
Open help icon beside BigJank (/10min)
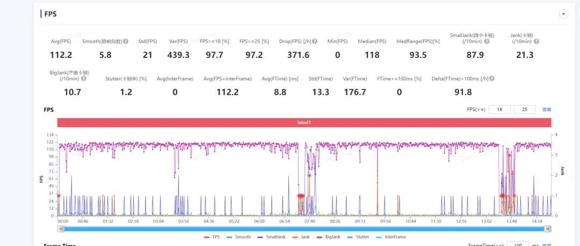(x=84, y=79)
